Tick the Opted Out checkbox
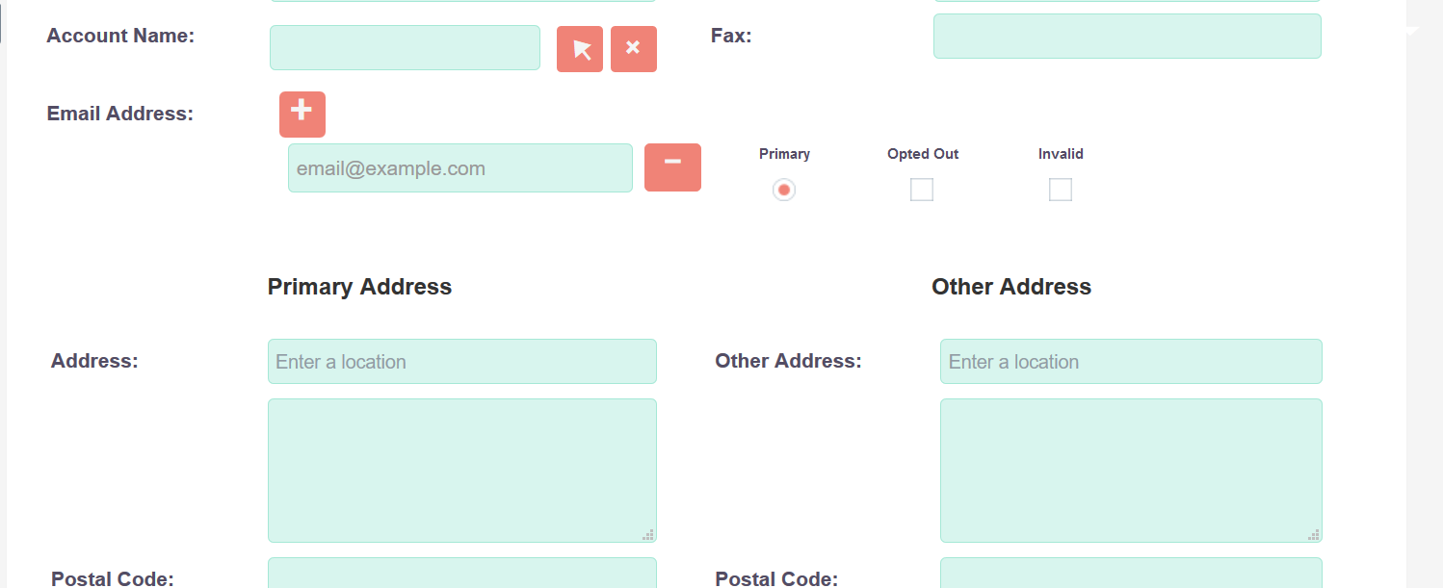The image size is (1443, 588). point(922,190)
